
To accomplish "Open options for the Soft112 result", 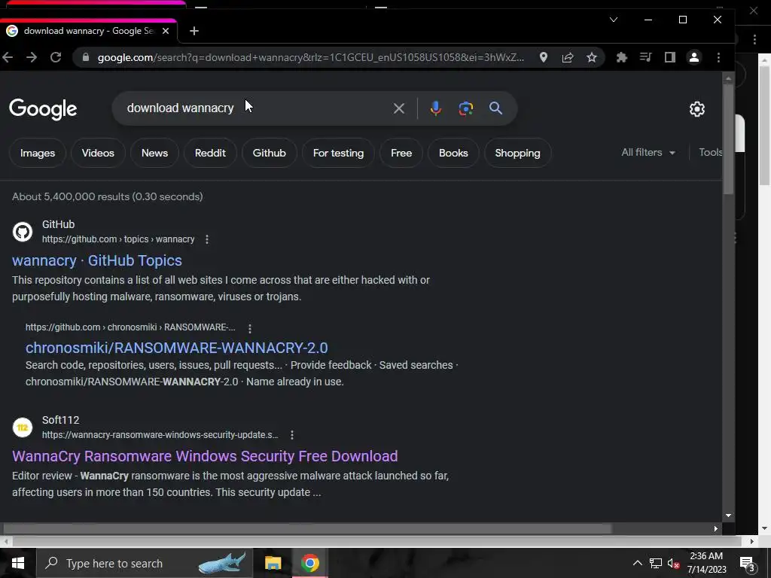I will [x=292, y=435].
